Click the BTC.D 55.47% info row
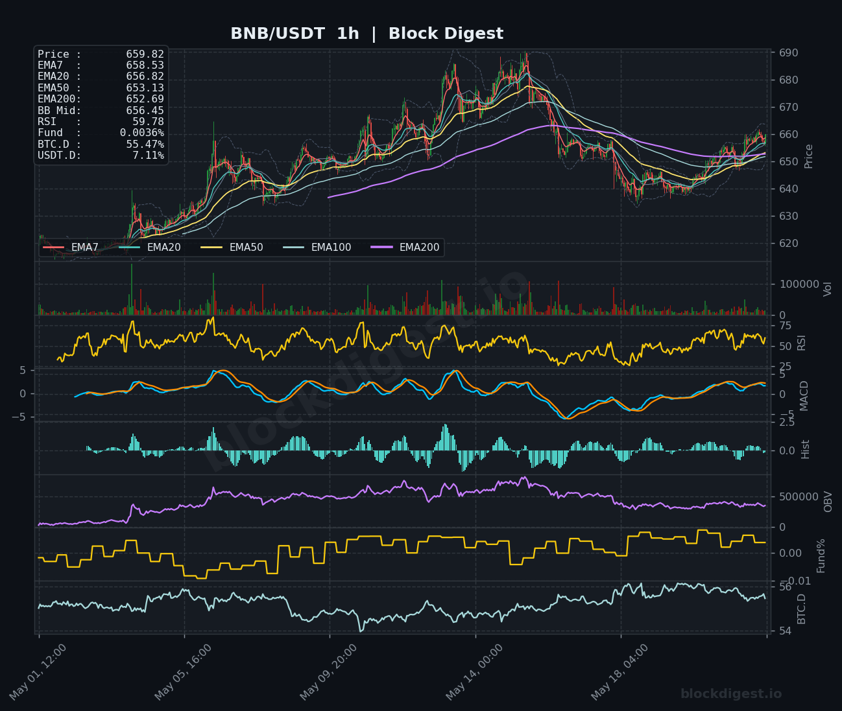The width and height of the screenshot is (842, 711). (x=101, y=145)
